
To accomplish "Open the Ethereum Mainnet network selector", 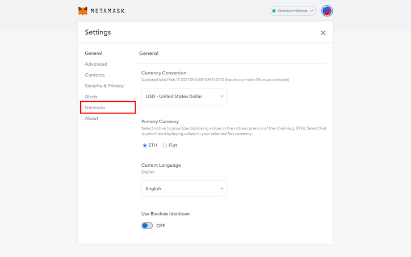I will tap(292, 11).
